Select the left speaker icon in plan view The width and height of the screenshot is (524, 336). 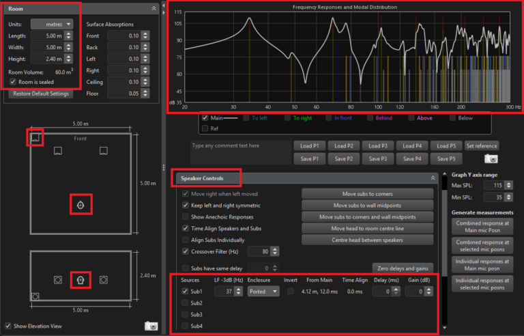click(58, 150)
